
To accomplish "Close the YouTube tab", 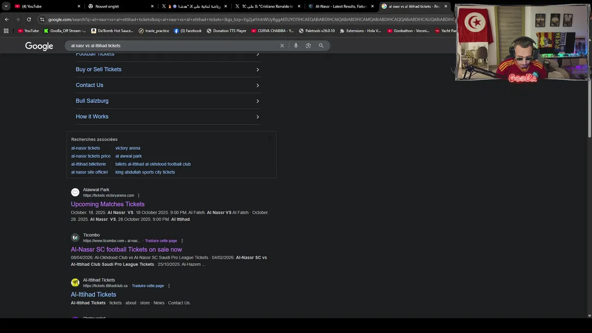I will [x=79, y=6].
